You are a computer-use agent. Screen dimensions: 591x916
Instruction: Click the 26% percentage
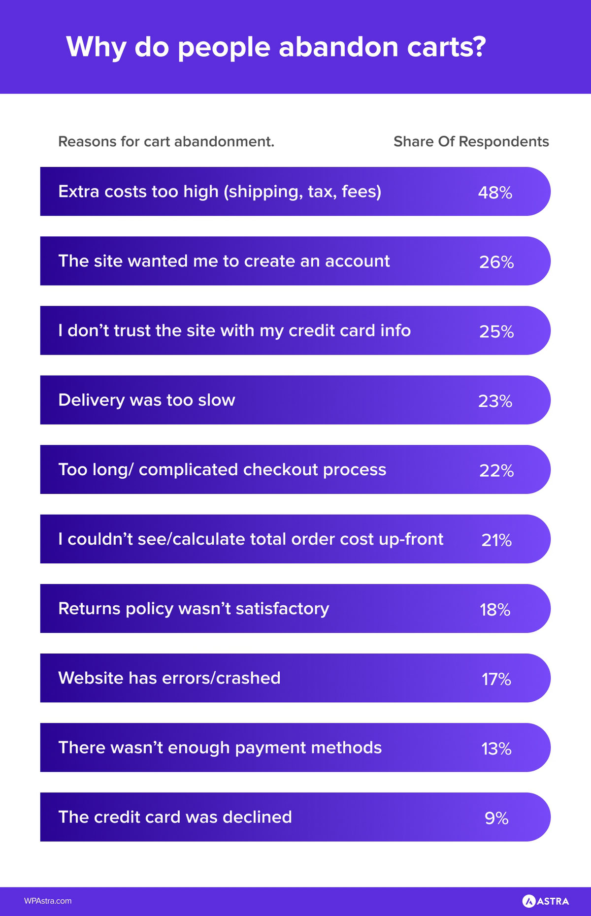496,262
